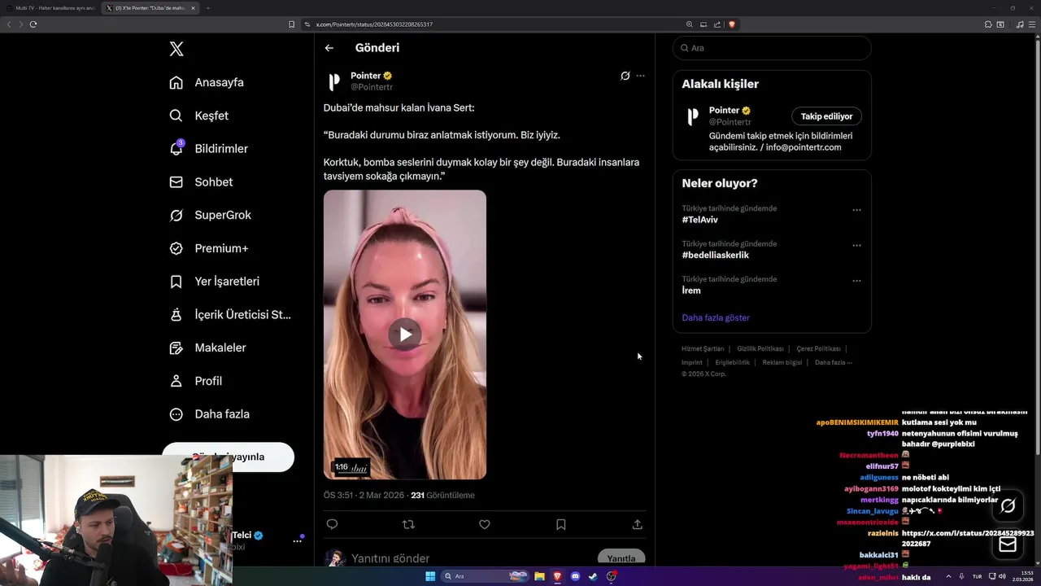Open the Çerez Politikası footer link
Screen dimensions: 1041x586
[x=818, y=348]
